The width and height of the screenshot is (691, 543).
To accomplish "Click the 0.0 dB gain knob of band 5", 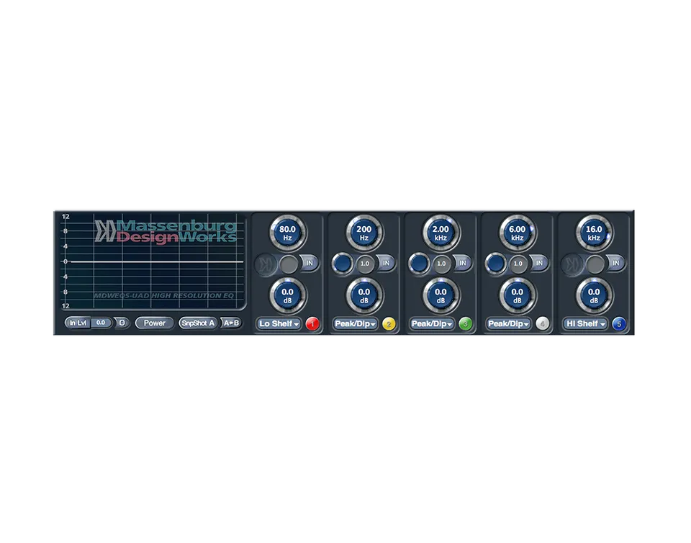I will (x=594, y=296).
